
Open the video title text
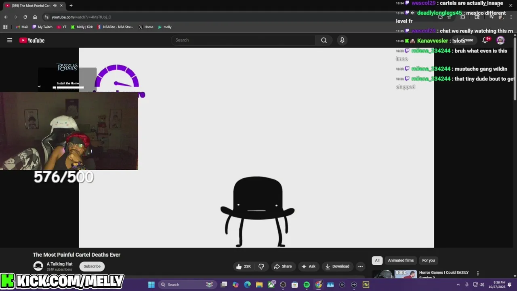point(77,255)
